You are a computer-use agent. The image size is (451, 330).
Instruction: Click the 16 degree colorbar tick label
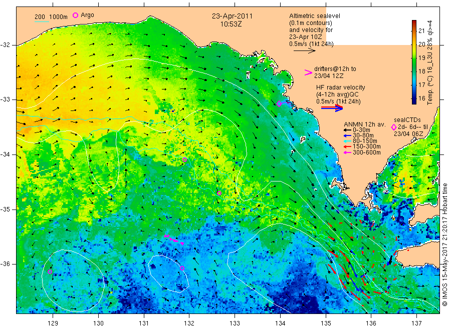[x=421, y=98]
